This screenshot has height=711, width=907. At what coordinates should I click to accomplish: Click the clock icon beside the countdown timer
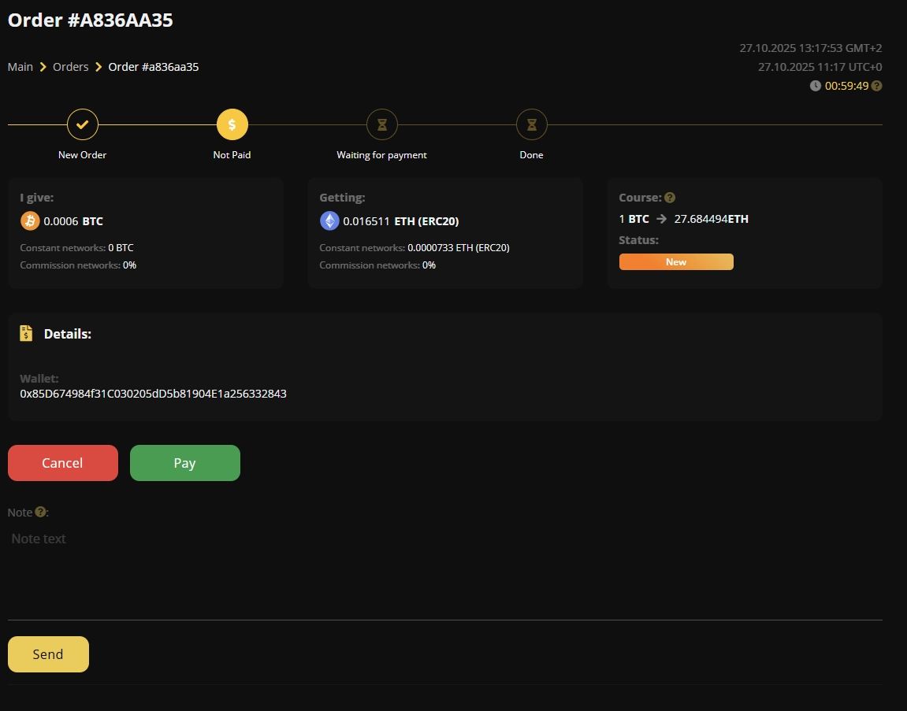(x=816, y=85)
